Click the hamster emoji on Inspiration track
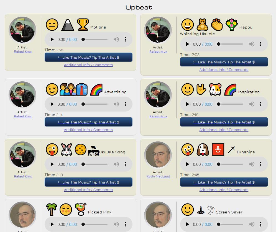The width and height of the screenshot is (276, 232). (x=215, y=89)
